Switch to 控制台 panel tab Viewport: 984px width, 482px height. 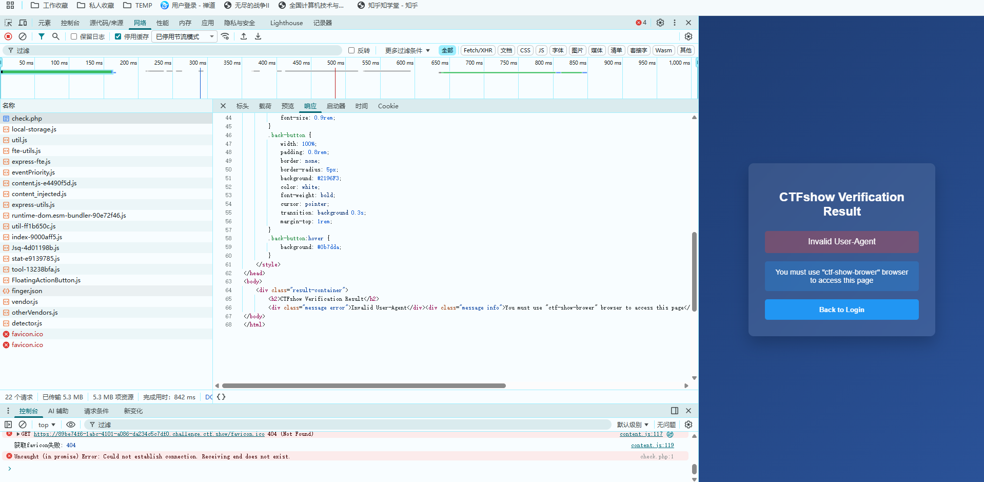(x=70, y=23)
